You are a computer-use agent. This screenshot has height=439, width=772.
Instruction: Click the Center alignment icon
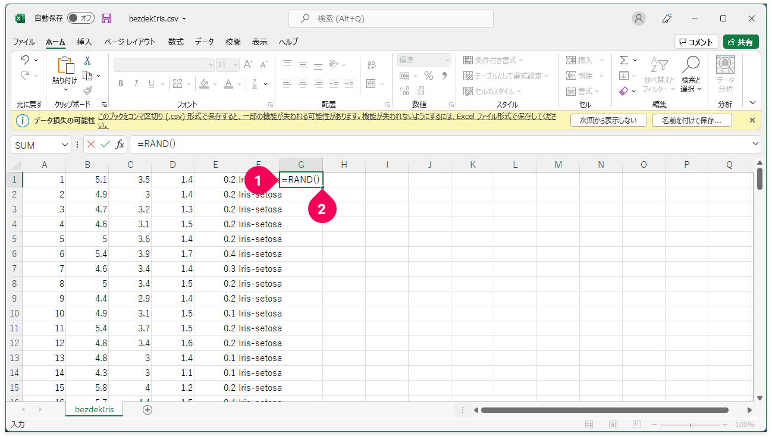302,84
